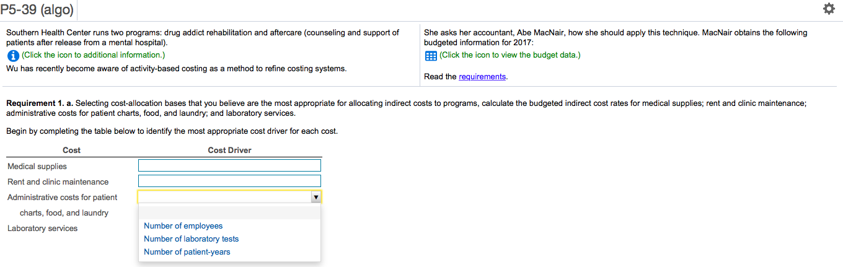
Task: Collapse the Administrative costs dropdown arrow
Action: 316,197
